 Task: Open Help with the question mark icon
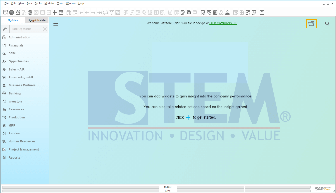(x=262, y=12)
